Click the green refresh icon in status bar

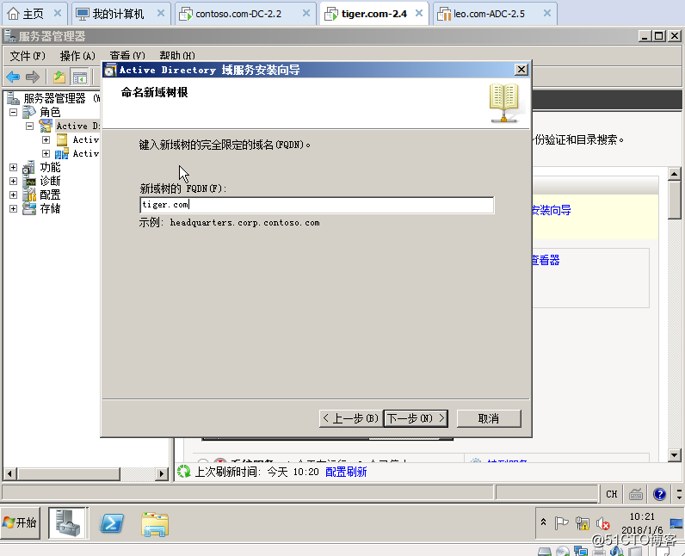(184, 472)
